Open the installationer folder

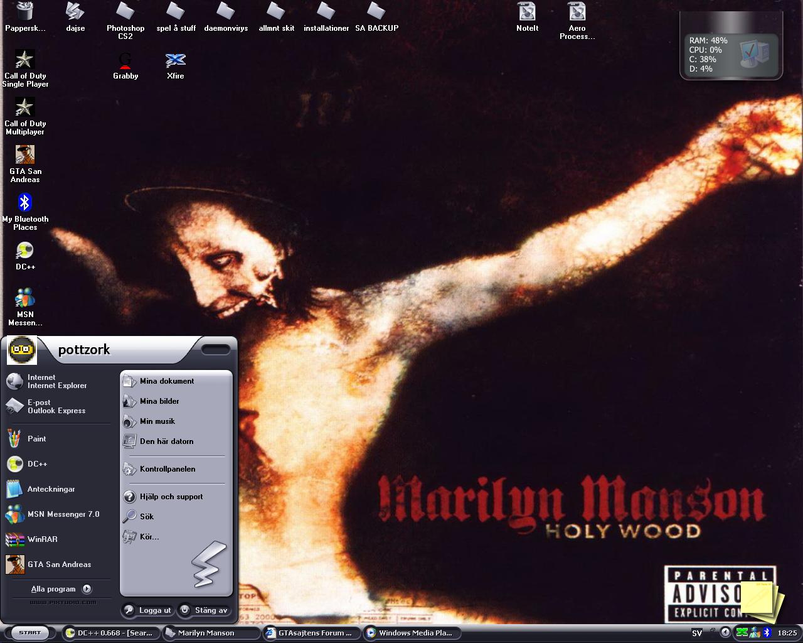pos(326,17)
